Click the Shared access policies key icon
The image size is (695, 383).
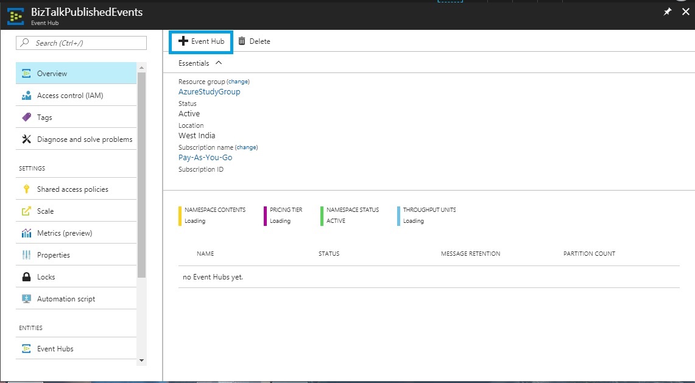27,189
